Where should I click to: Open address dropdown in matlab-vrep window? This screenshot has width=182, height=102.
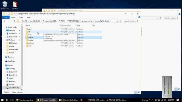(158, 18)
